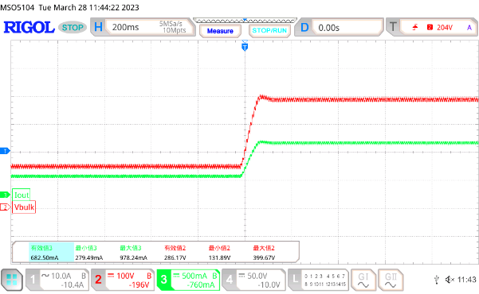Image resolution: width=479 pixels, height=294 pixels.
Task: Toggle channel 3 green number tab
Action: [x=163, y=280]
